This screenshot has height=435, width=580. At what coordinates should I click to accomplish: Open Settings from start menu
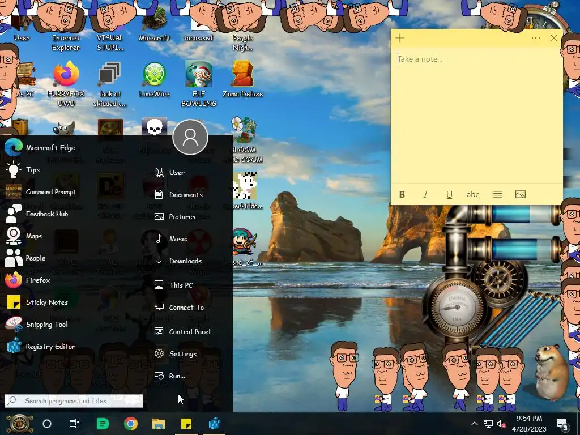tap(176, 353)
